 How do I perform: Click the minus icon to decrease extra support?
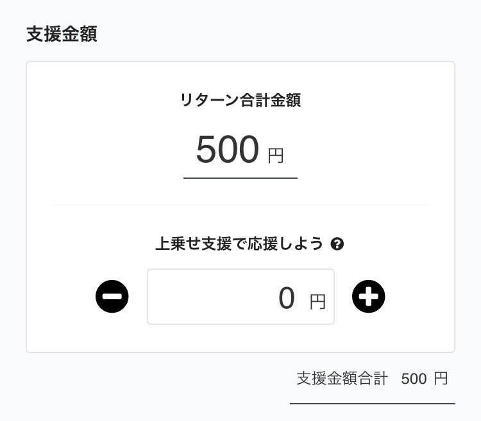(112, 297)
